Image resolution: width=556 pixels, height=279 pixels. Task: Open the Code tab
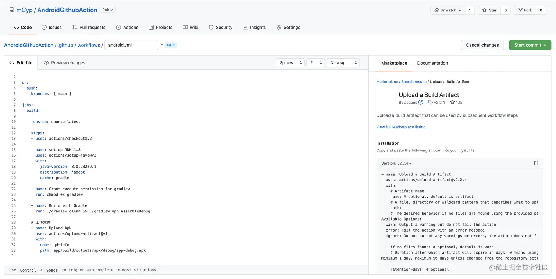(x=23, y=27)
